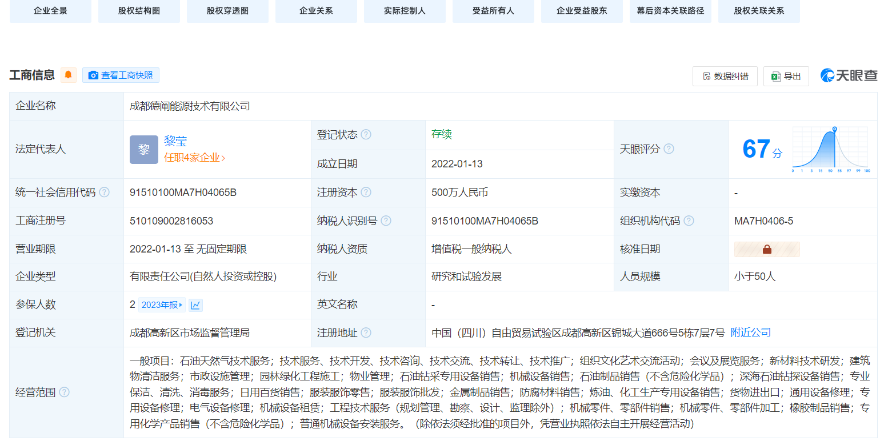Screen dimensions: 884x445
Task: Click help icon beside 组织机构代码
Action: 689,221
